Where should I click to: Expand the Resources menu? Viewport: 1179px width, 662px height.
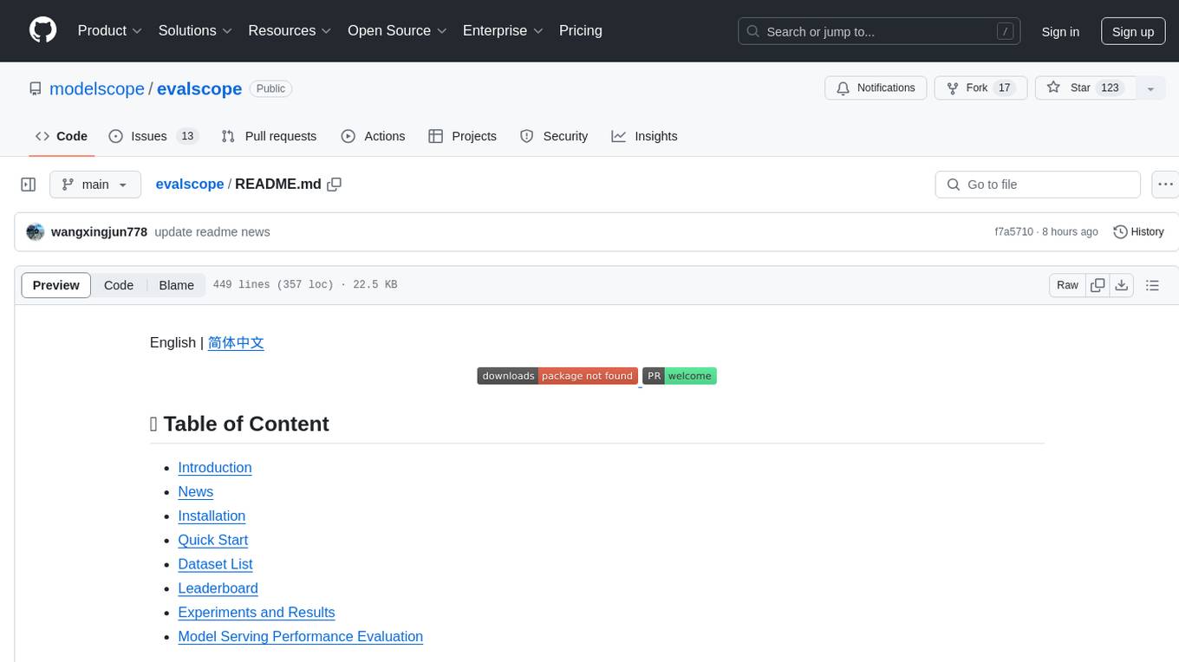(290, 30)
